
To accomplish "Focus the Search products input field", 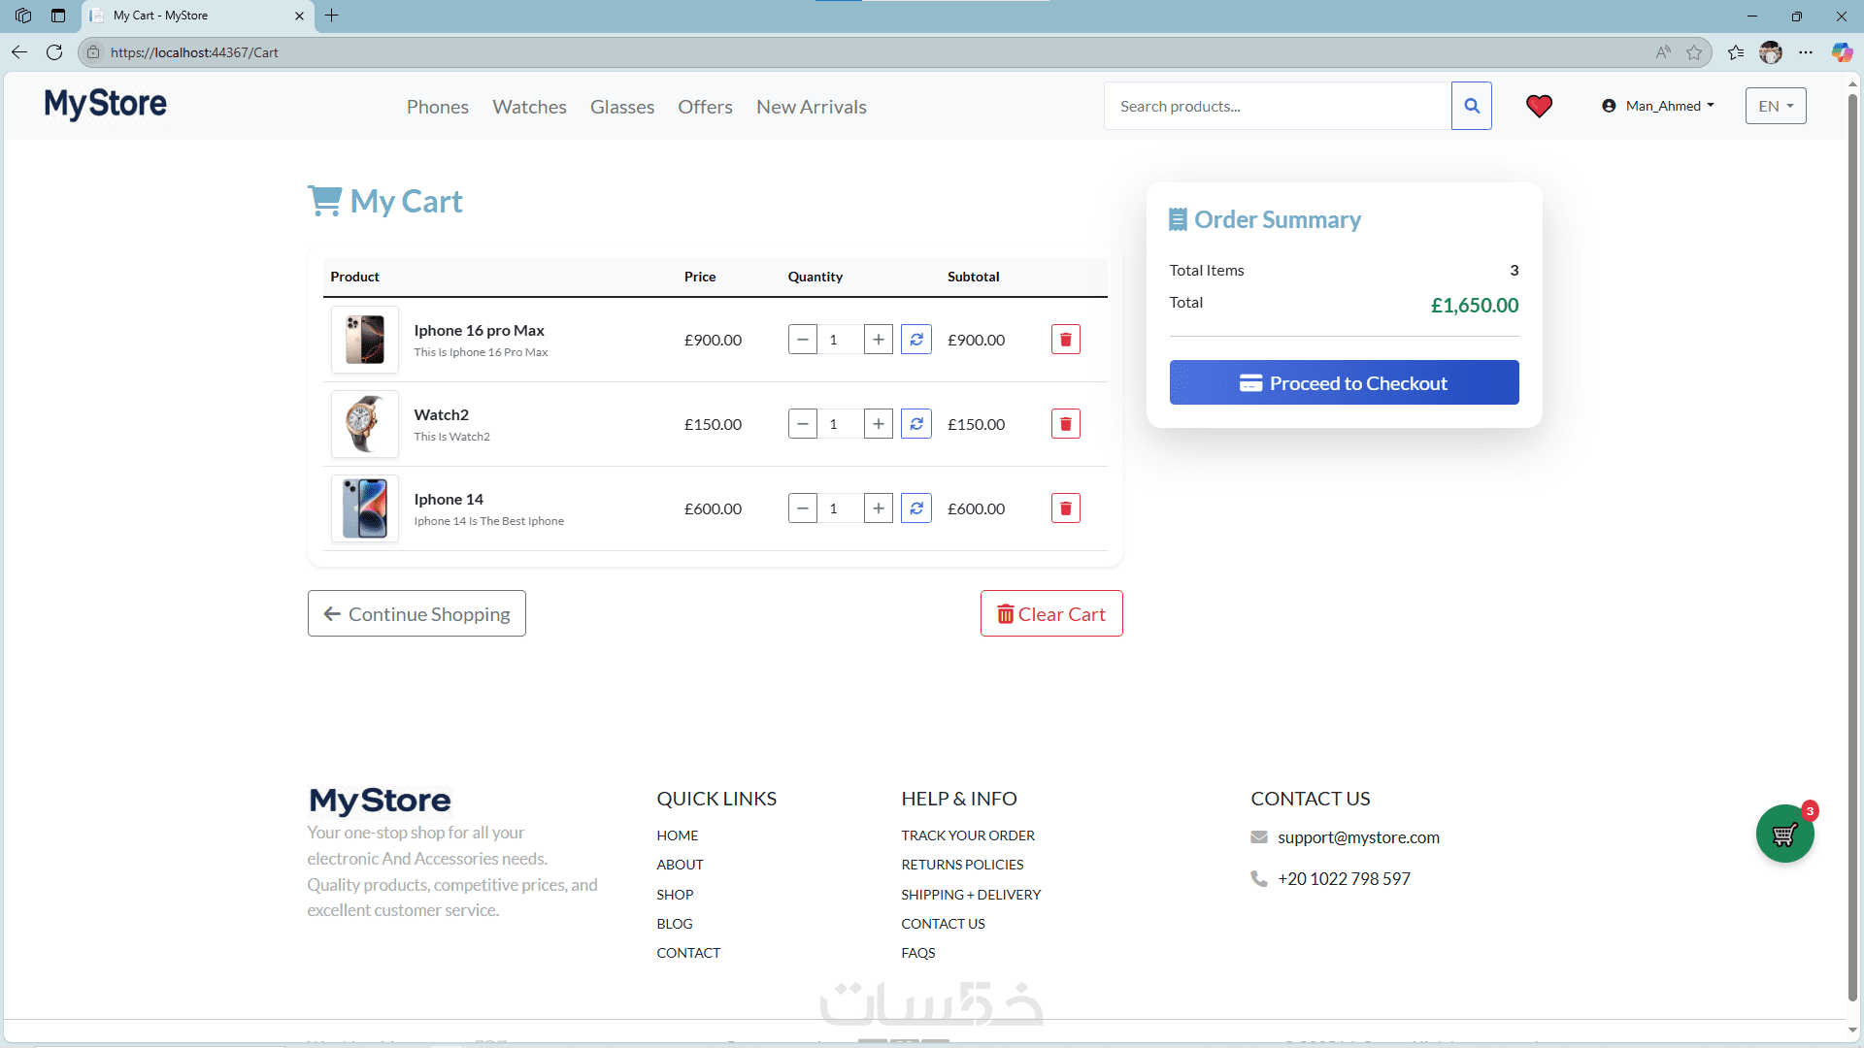I will coord(1277,106).
